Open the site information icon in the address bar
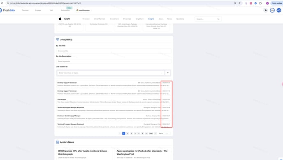The height and width of the screenshot is (160, 283). [x=7, y=3]
